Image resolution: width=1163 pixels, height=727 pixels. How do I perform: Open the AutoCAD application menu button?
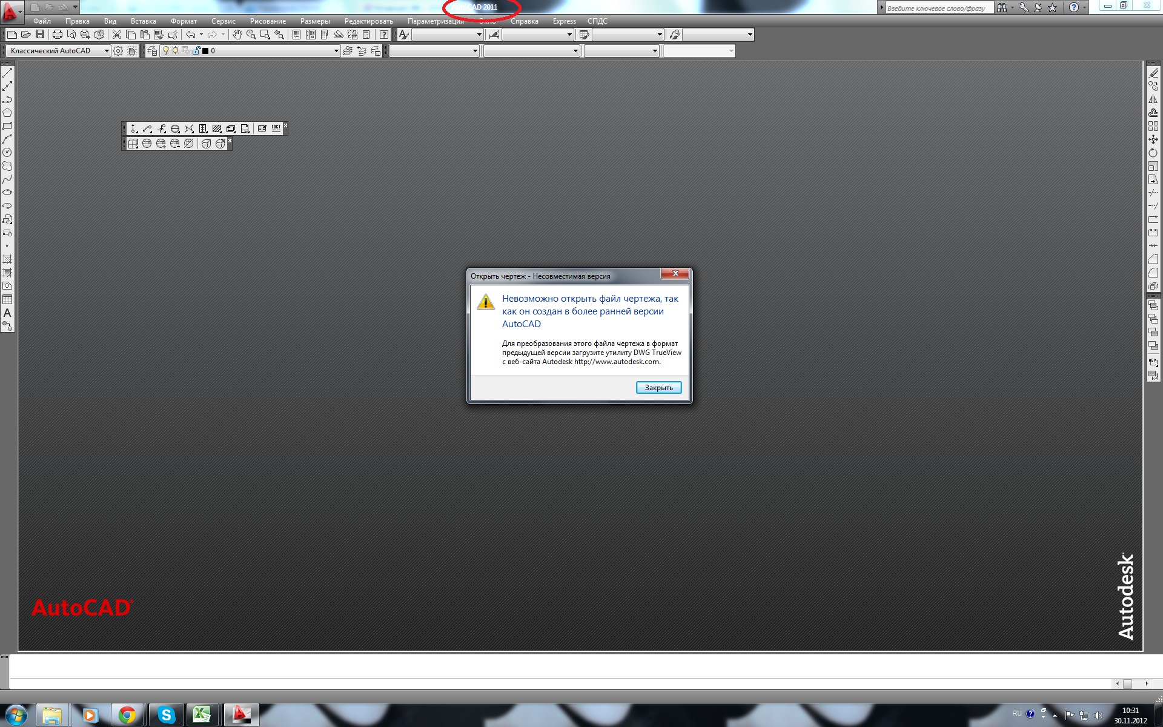(11, 11)
